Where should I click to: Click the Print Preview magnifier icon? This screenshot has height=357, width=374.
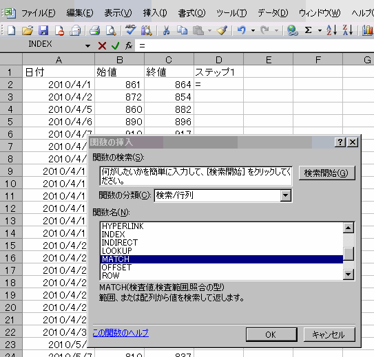pyautogui.click(x=111, y=30)
